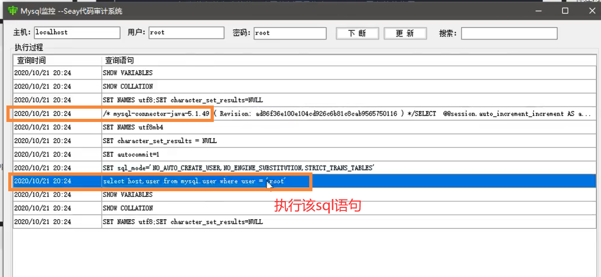Click the 搜索 search box
The image size is (601, 277).
pos(509,33)
